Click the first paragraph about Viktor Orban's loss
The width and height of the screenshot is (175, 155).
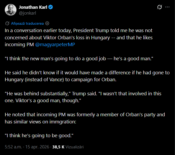click(x=80, y=37)
